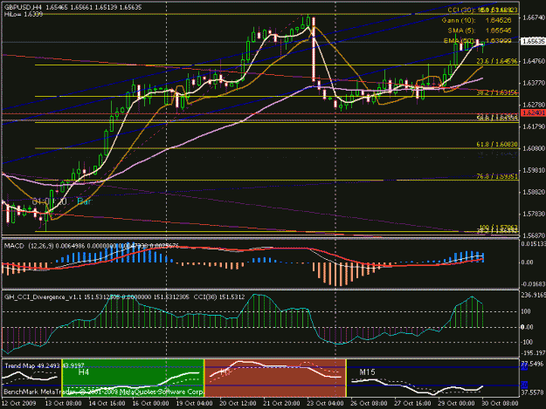Select the 76.8 / 1.59351 Fibonacci label
546x409 pixels.
[x=497, y=176]
